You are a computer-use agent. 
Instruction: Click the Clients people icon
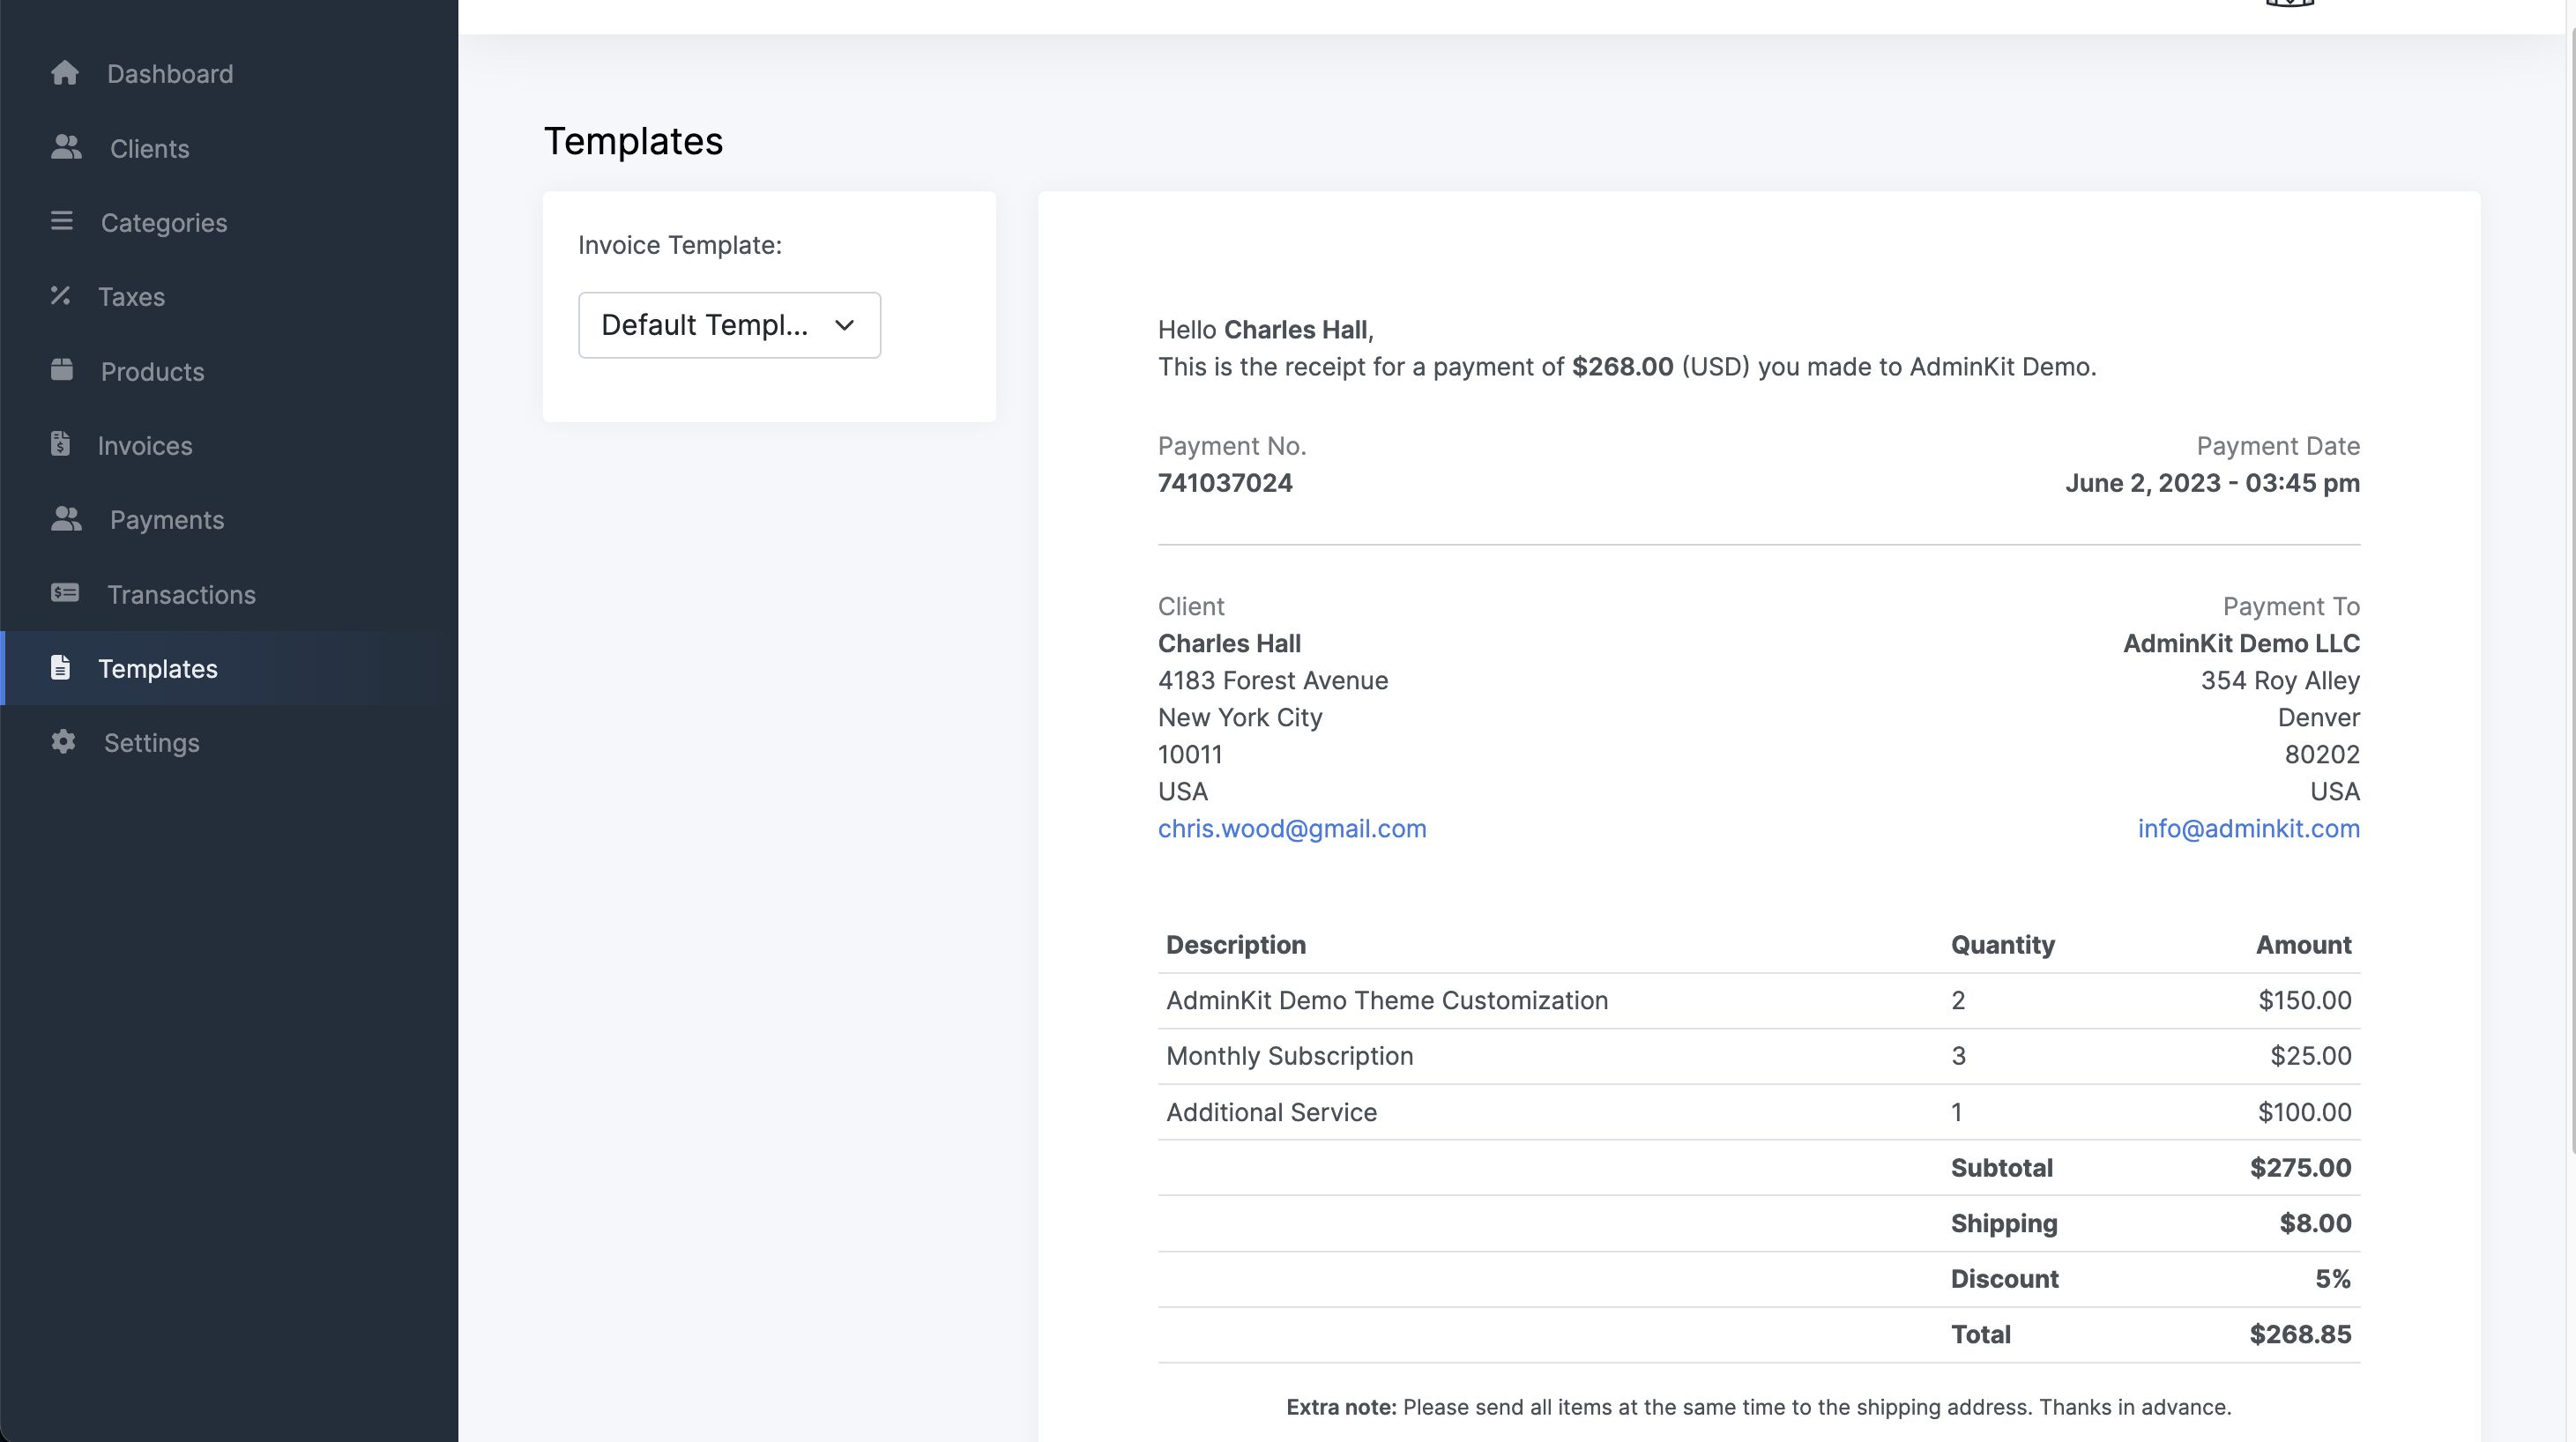pyautogui.click(x=66, y=147)
